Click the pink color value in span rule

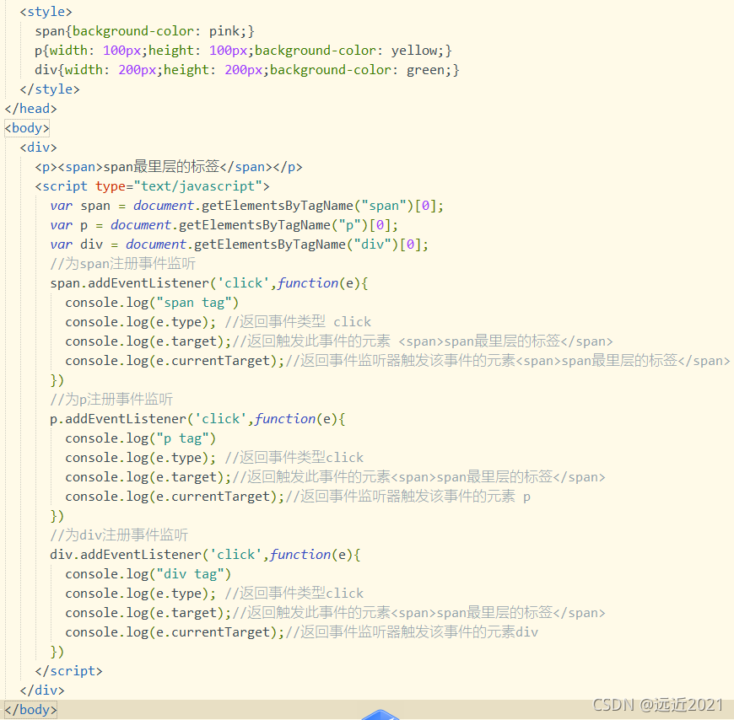pos(227,31)
